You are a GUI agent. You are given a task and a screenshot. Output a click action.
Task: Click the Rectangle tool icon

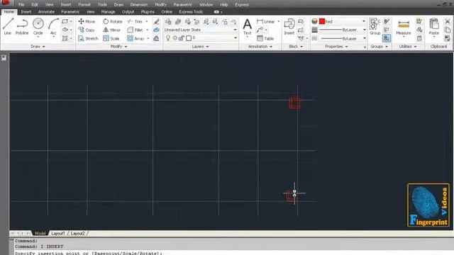(x=65, y=21)
